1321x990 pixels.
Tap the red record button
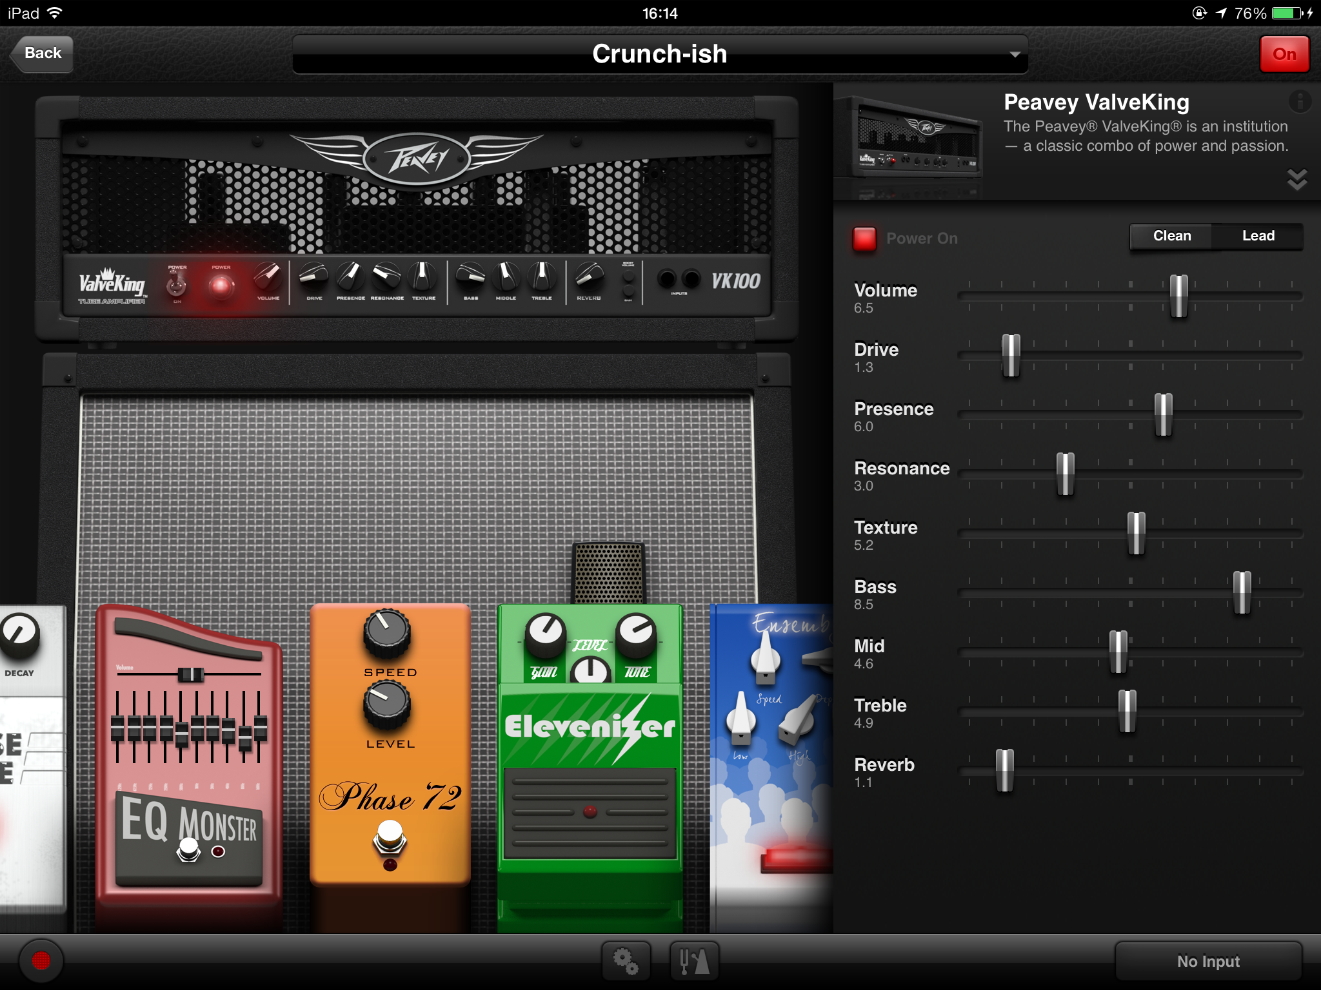[41, 961]
